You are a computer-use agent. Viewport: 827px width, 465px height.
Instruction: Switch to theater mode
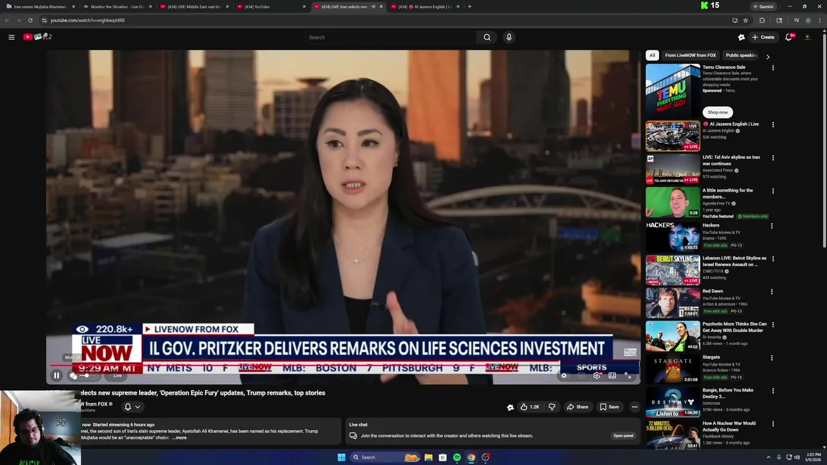[612, 375]
